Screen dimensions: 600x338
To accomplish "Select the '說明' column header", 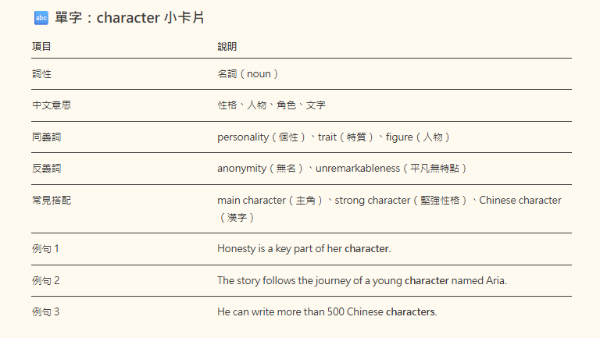I will [x=227, y=47].
